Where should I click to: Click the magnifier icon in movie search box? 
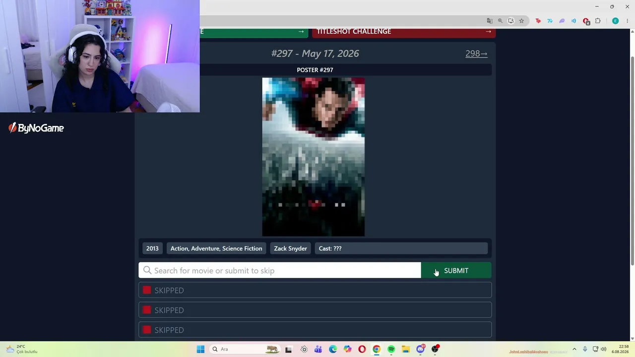[x=147, y=270]
